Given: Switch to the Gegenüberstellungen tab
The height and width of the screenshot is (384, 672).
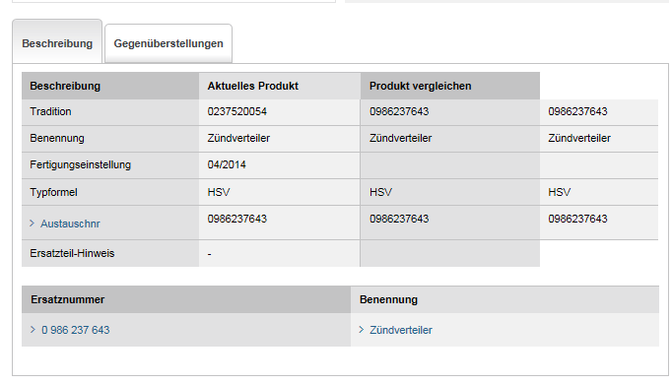Looking at the screenshot, I should (168, 43).
